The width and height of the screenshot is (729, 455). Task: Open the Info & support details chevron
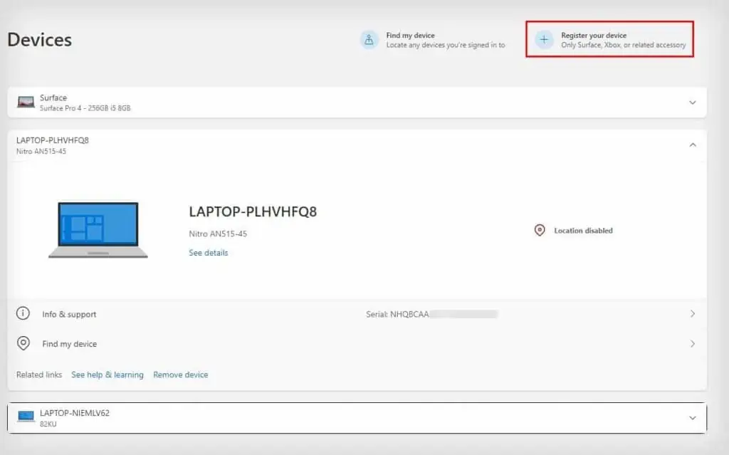[691, 313]
